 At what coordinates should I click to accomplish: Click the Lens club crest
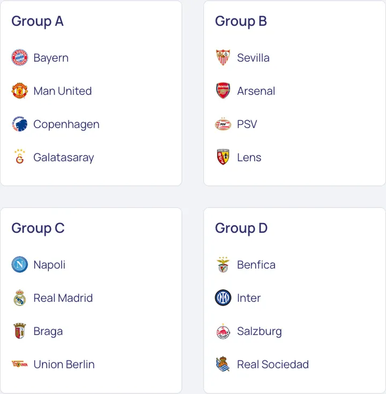point(223,158)
